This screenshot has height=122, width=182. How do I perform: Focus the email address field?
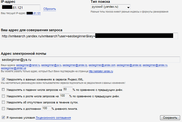pyautogui.click(x=90, y=60)
